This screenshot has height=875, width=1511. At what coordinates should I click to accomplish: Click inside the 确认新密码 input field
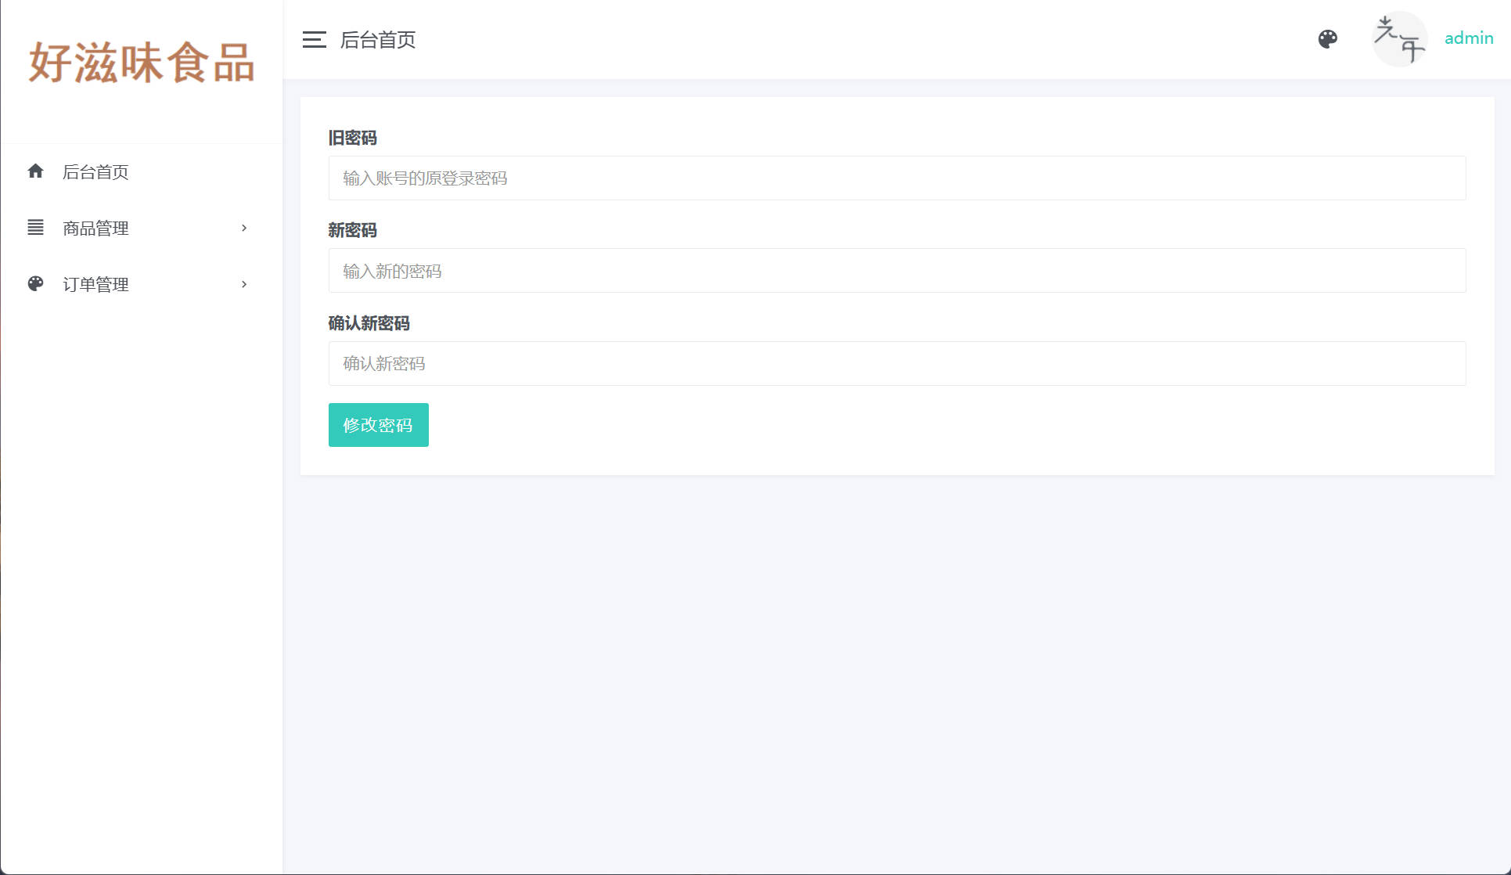tap(897, 363)
